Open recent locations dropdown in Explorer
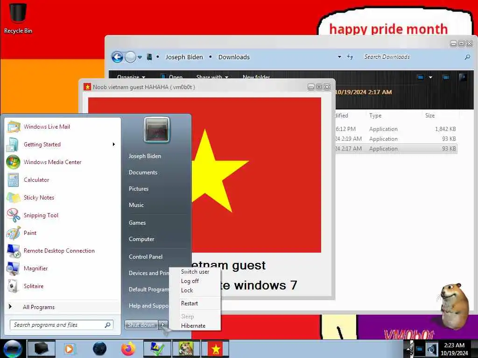The image size is (478, 358). point(140,57)
